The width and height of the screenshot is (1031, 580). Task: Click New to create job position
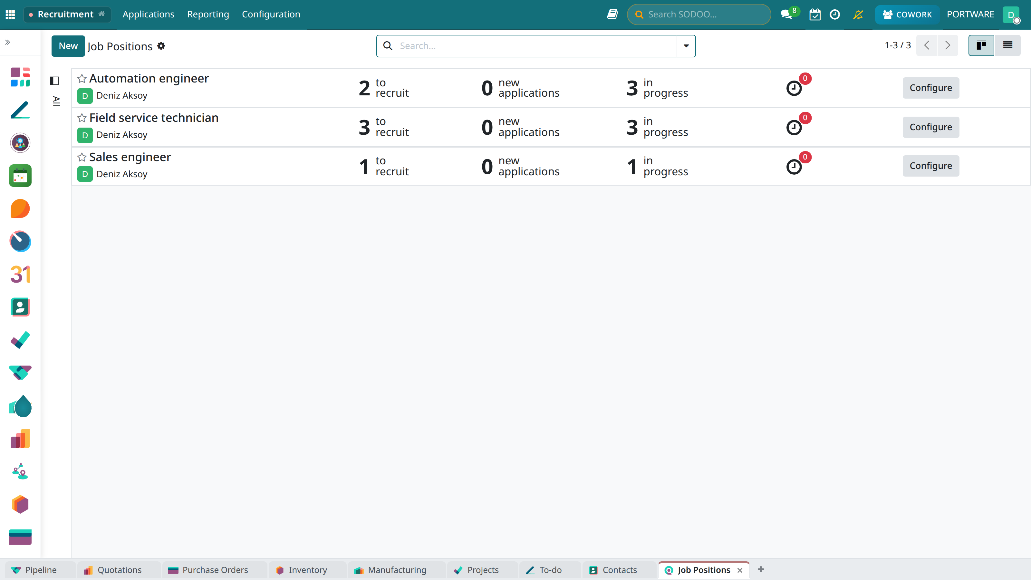[68, 46]
